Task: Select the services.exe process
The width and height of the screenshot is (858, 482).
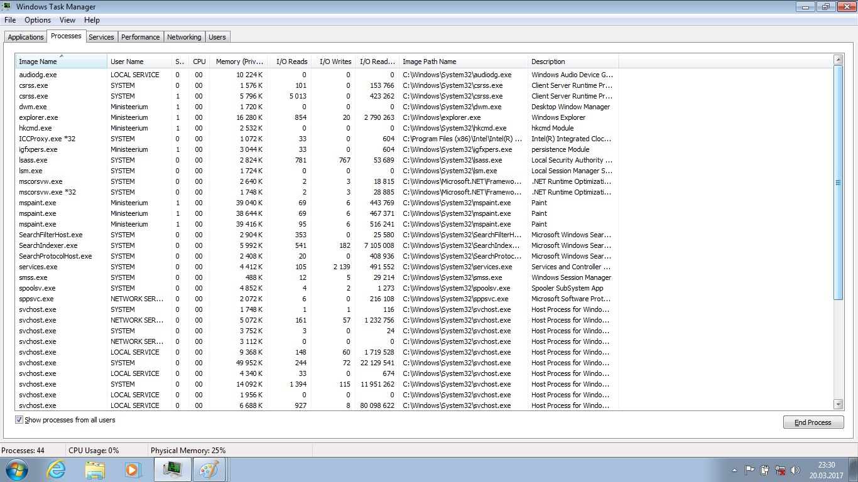Action: click(x=317, y=267)
